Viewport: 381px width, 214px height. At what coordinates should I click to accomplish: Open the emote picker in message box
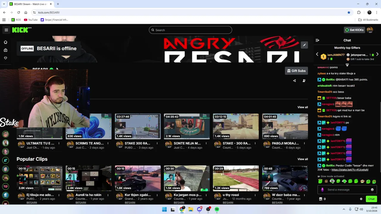pyautogui.click(x=372, y=190)
